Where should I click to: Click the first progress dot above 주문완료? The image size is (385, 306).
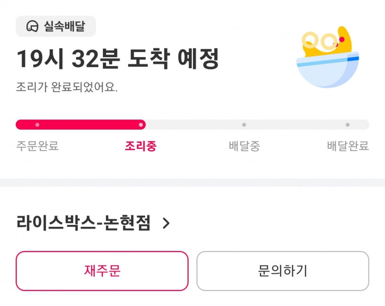(x=37, y=124)
